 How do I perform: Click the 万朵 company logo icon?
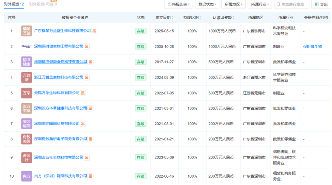27,93
